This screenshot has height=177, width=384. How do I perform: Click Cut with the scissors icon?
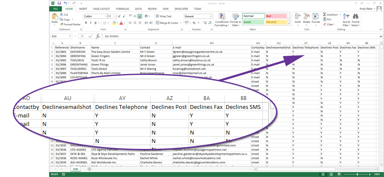click(64, 14)
